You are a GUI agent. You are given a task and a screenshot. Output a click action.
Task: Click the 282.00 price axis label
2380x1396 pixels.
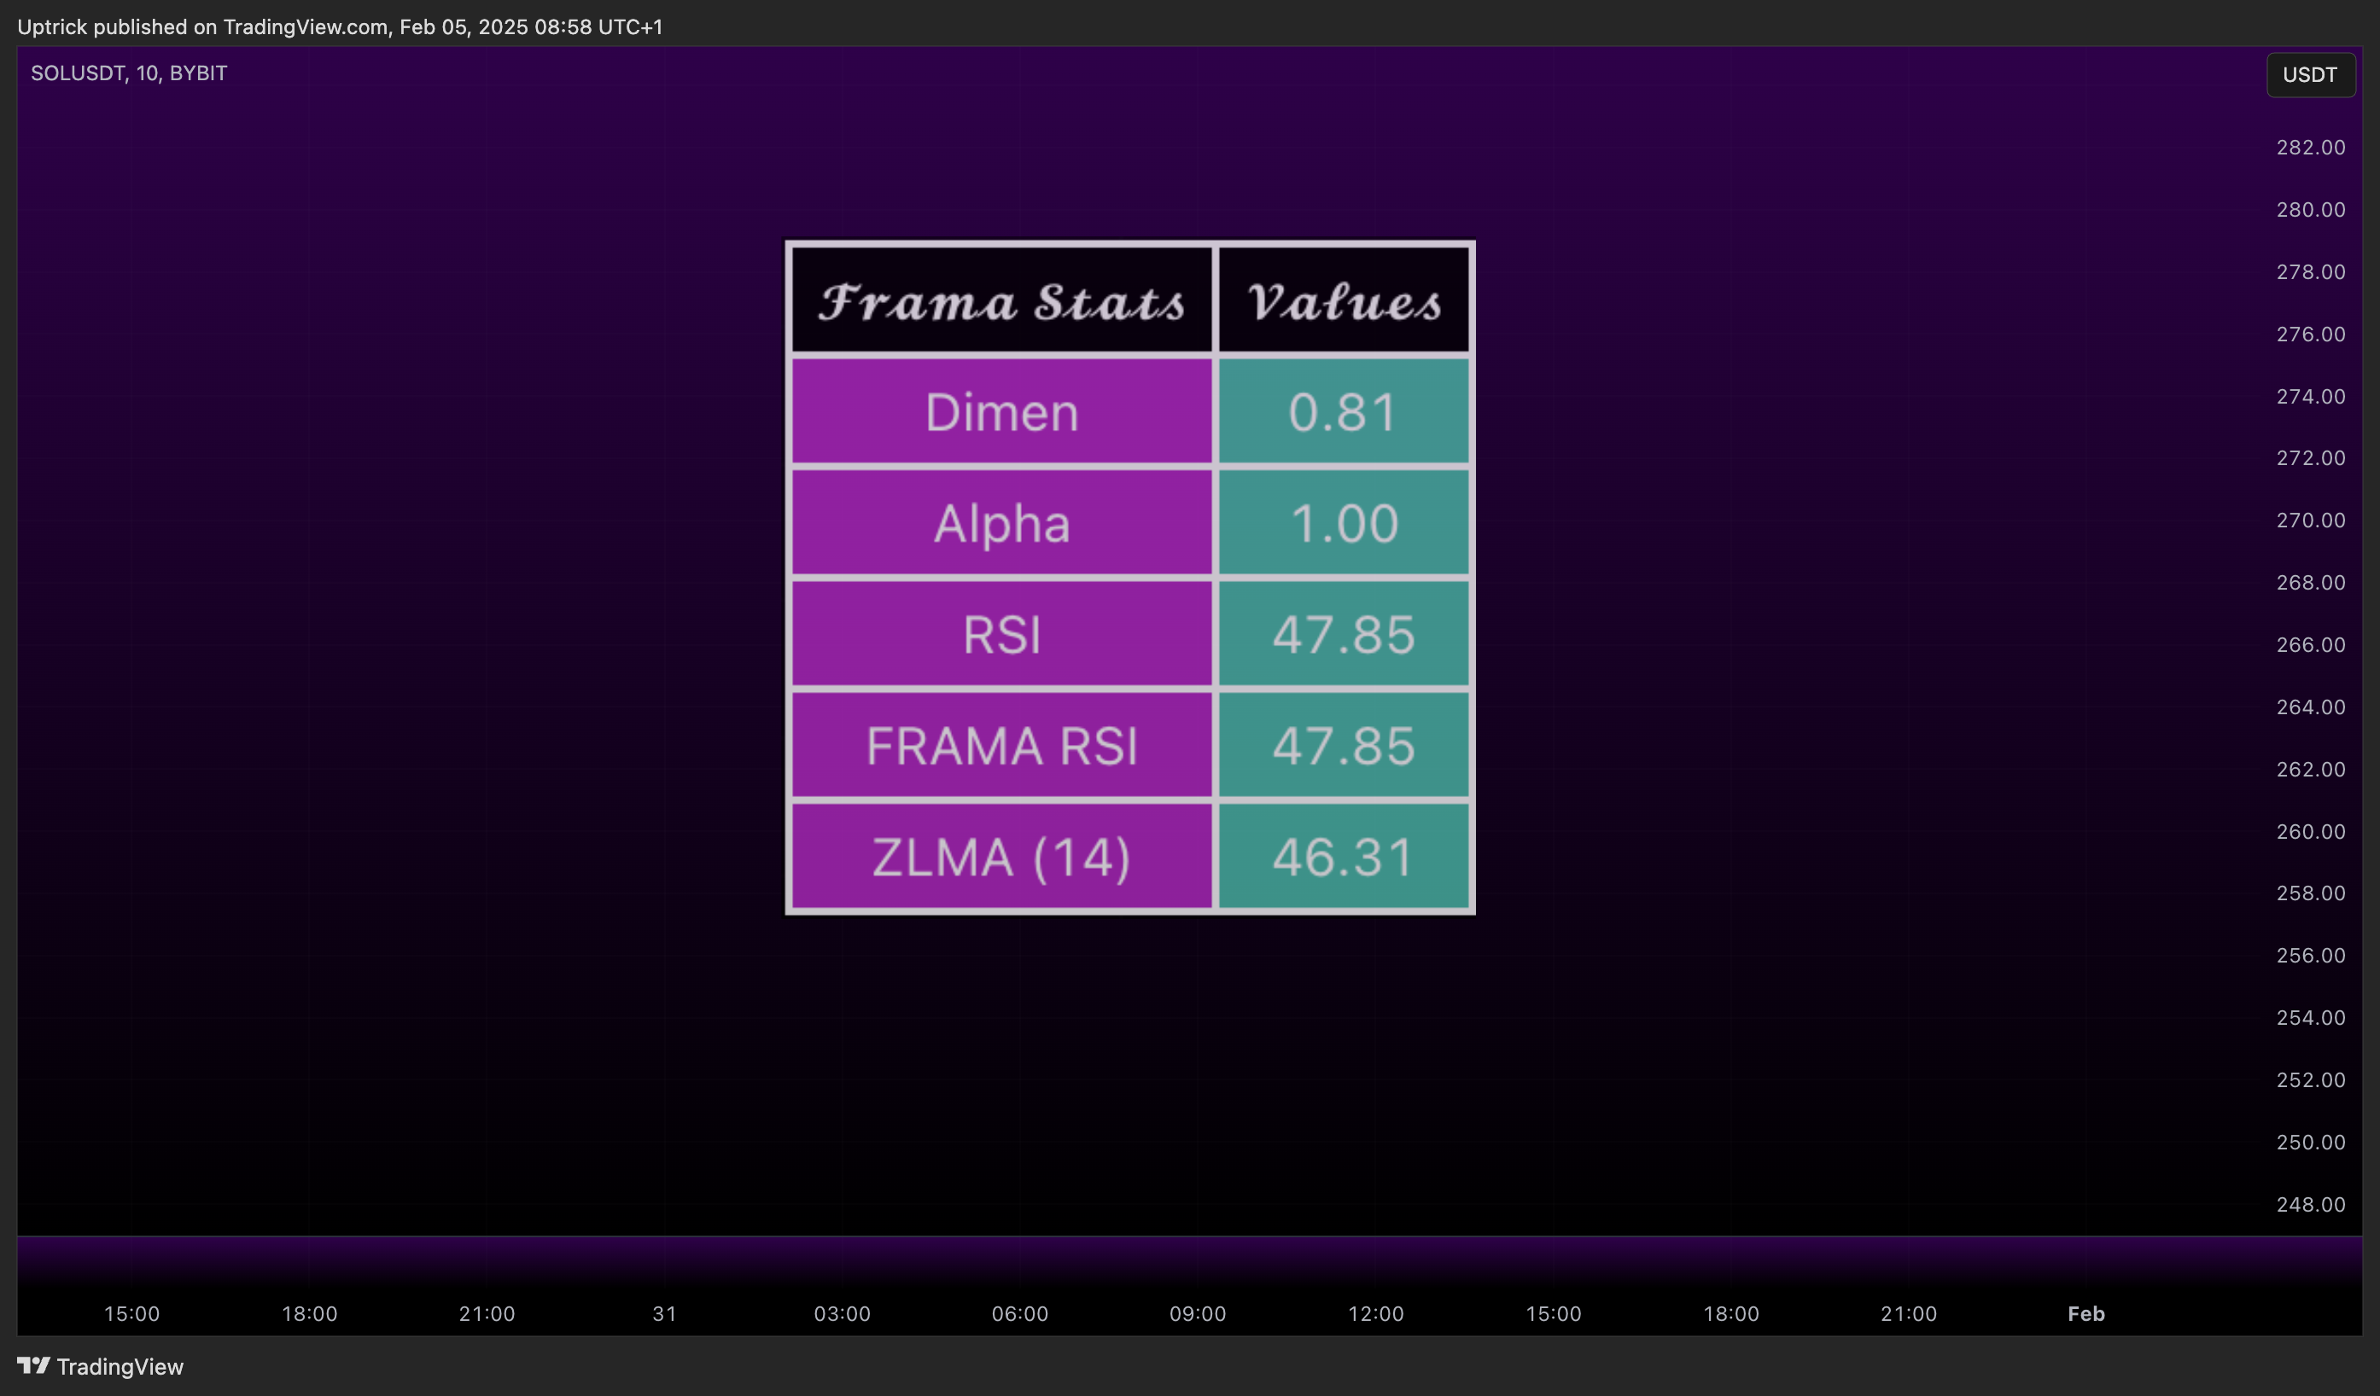point(2310,148)
